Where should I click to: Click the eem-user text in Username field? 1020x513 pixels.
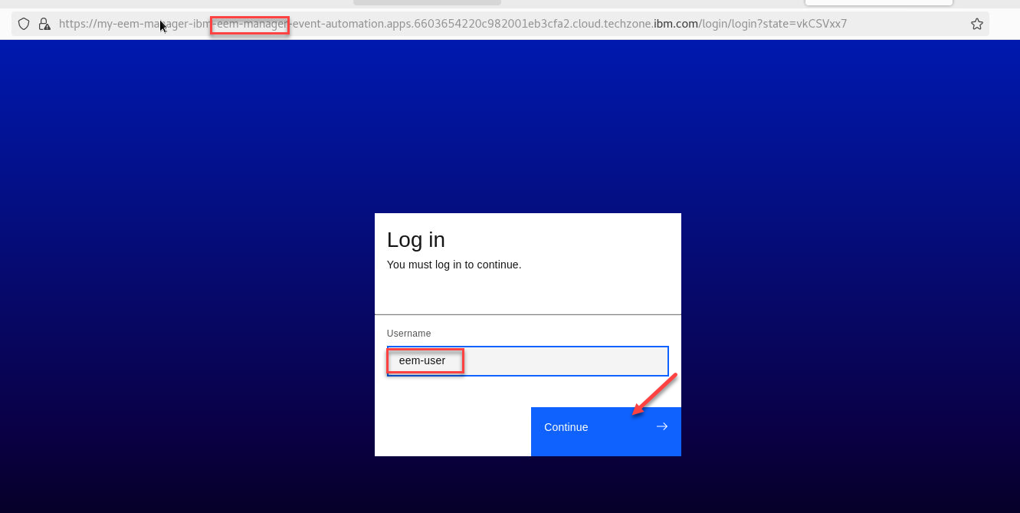tap(422, 360)
